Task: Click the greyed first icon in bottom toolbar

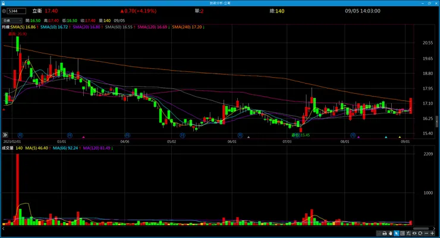Action: click(379, 233)
